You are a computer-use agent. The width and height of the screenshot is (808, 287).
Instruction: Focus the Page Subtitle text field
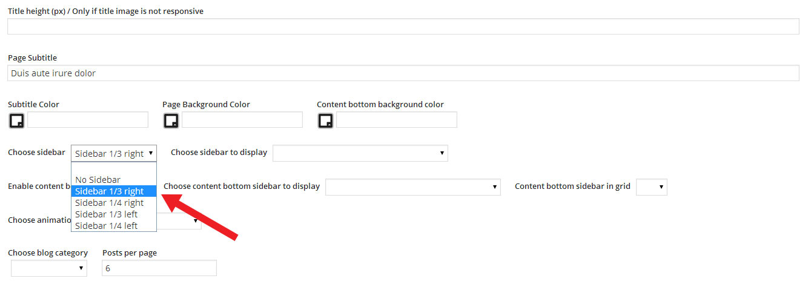point(403,73)
